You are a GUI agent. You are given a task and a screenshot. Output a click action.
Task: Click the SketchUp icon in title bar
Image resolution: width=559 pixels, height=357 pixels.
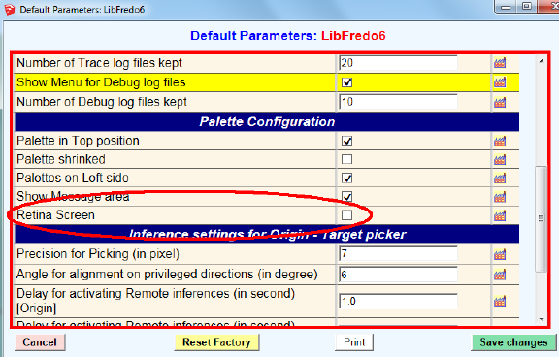(x=10, y=10)
